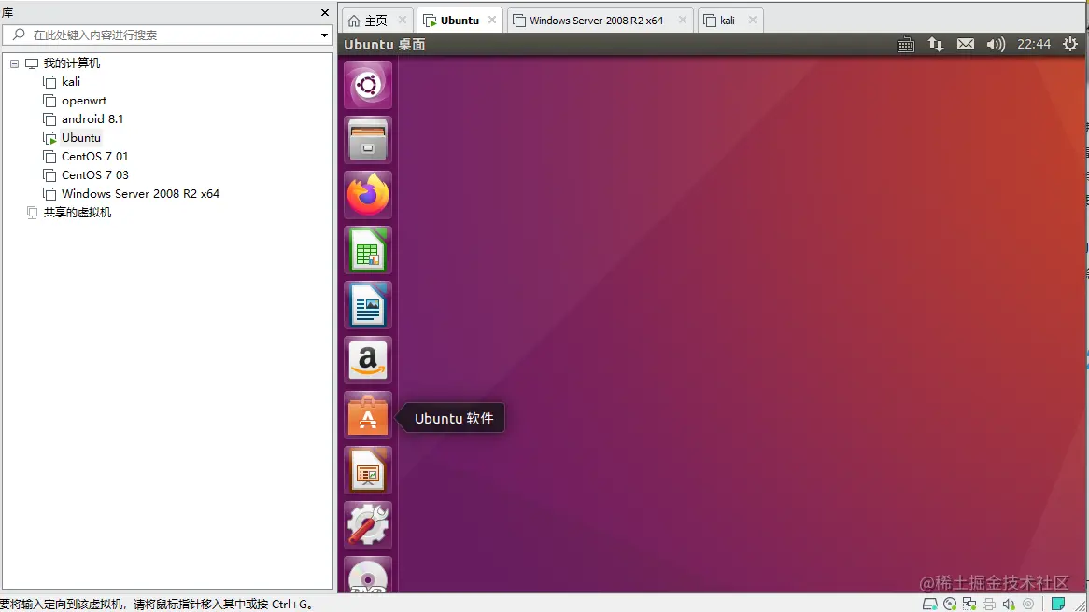Image resolution: width=1089 pixels, height=612 pixels.
Task: Close the 库 library panel
Action: [x=324, y=12]
